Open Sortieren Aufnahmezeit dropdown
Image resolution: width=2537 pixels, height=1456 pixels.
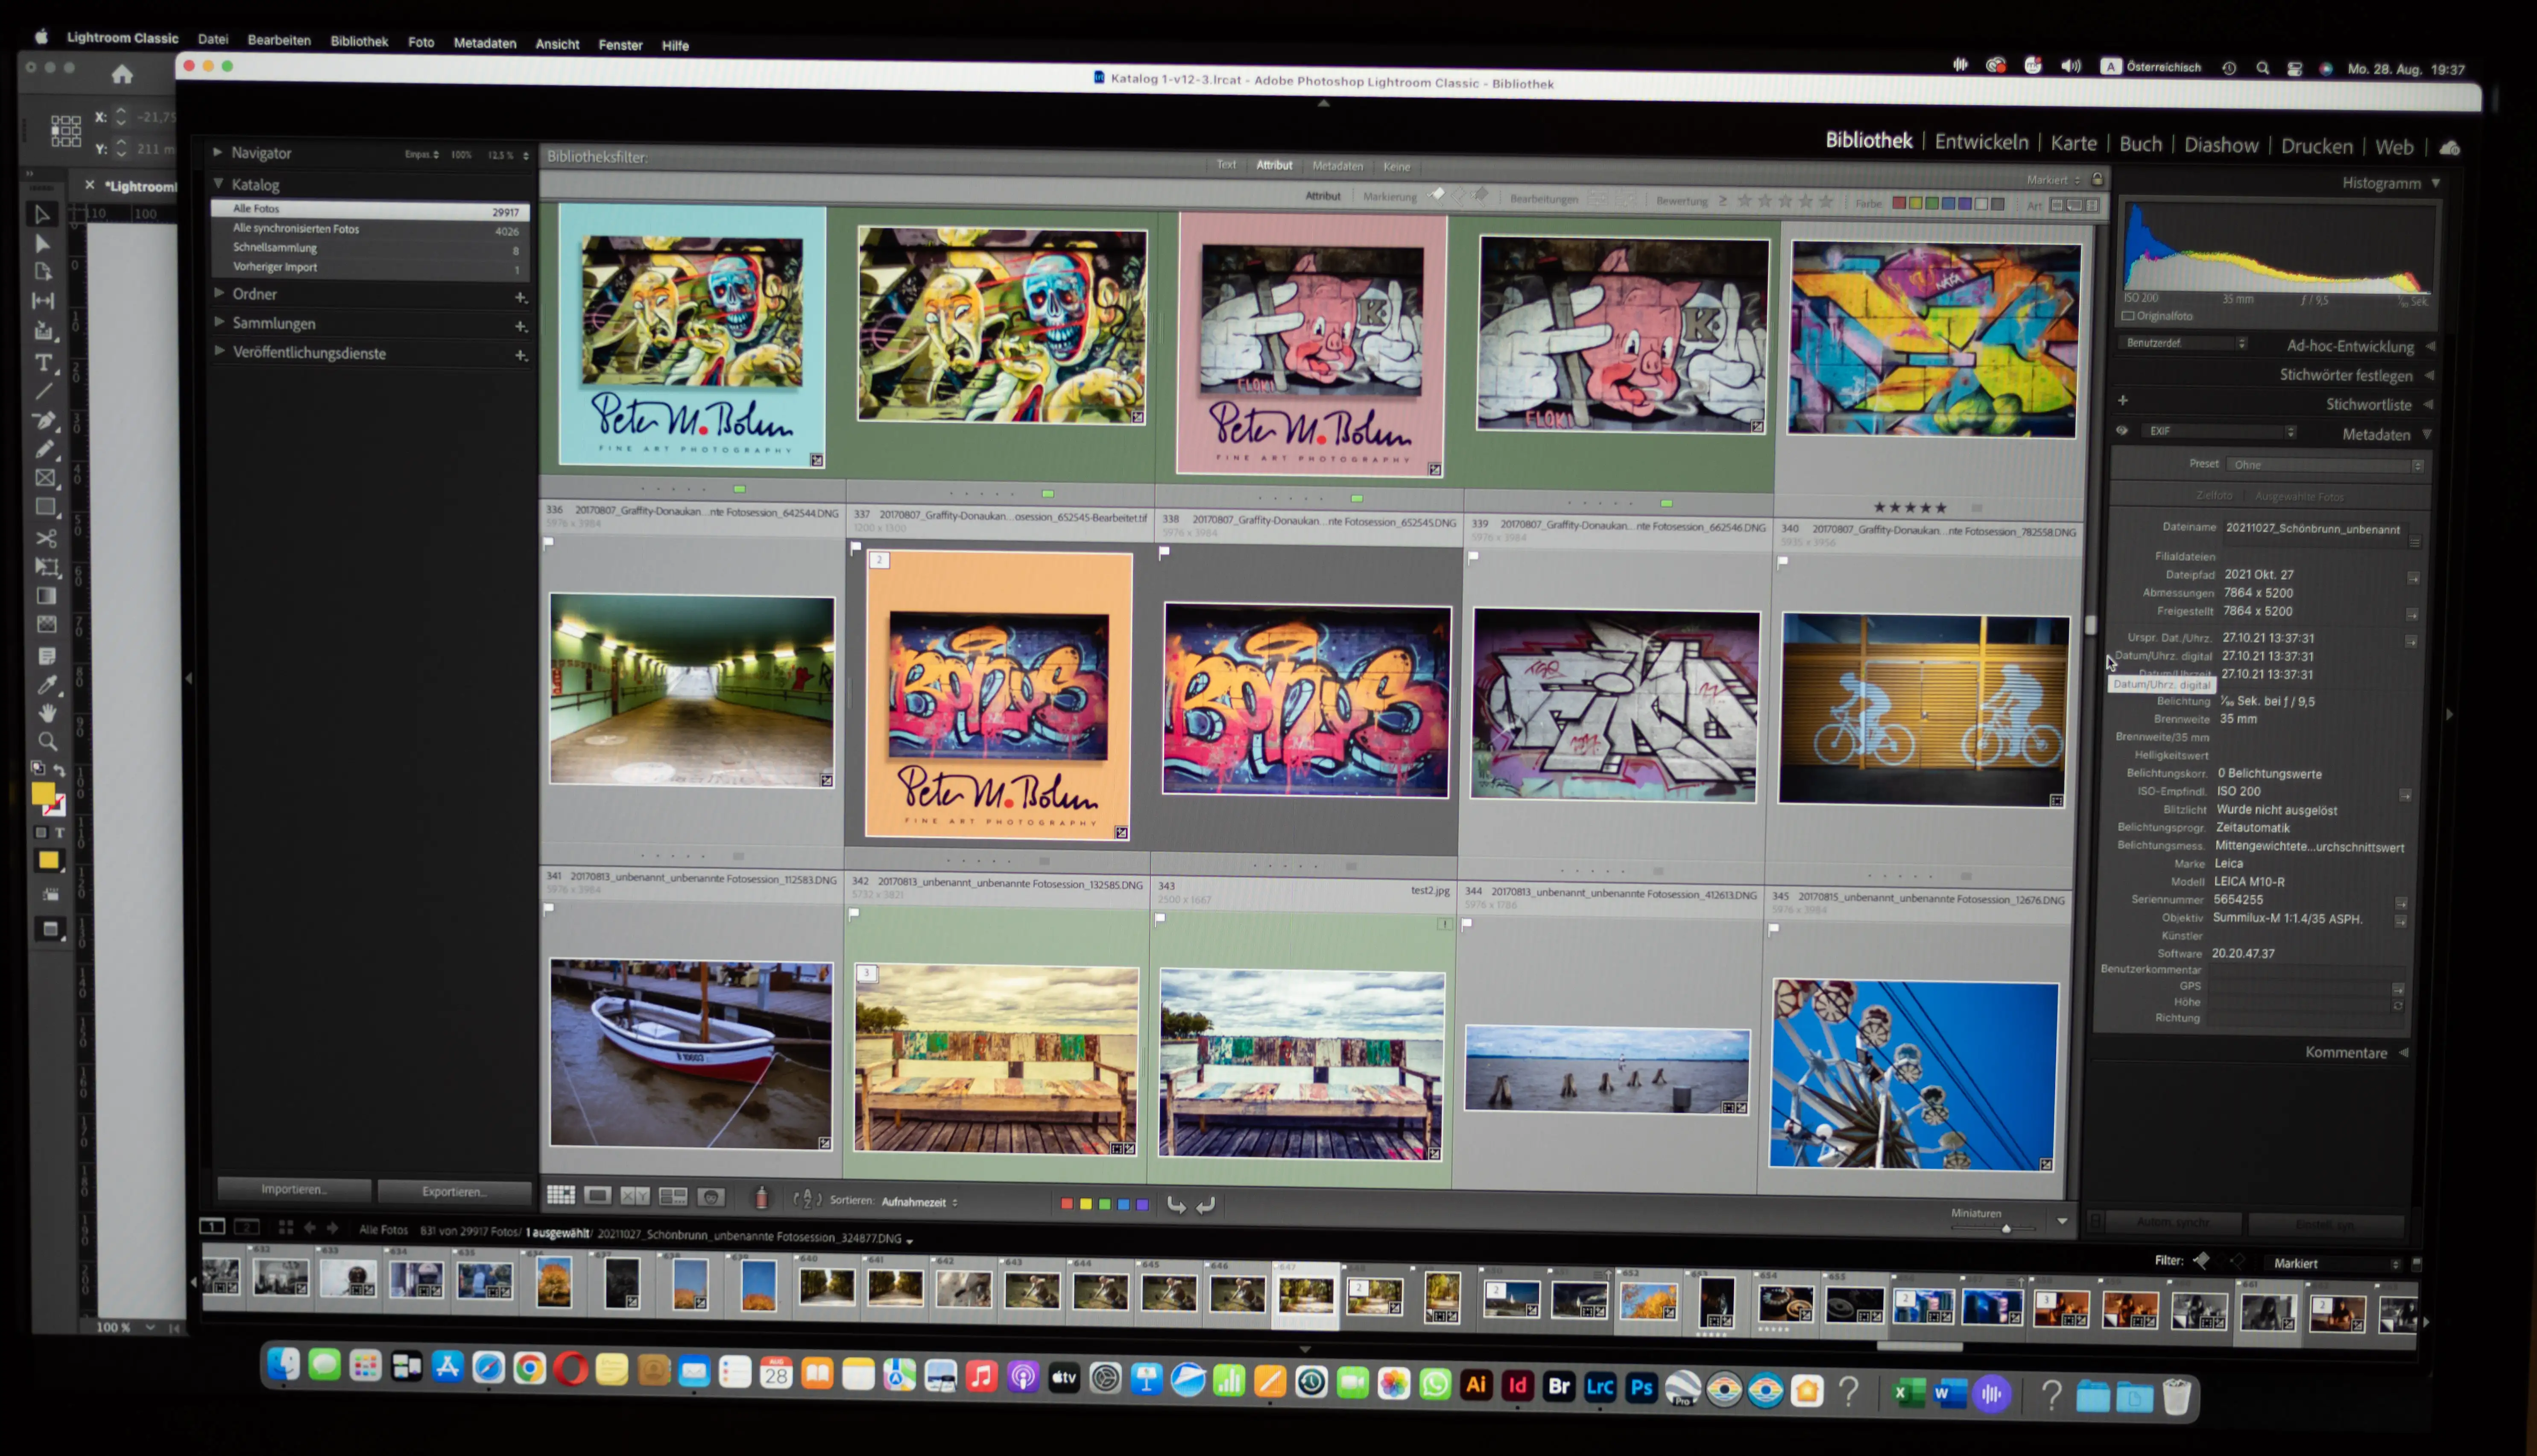point(919,1202)
